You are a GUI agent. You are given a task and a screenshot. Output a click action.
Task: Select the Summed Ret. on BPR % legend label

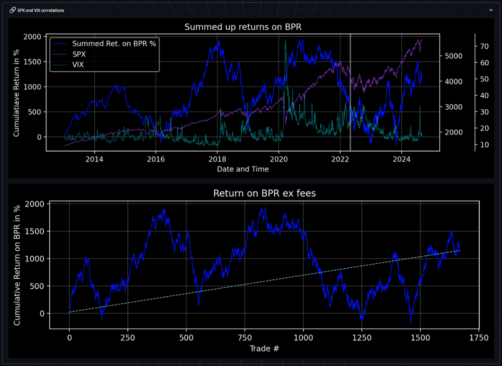114,44
